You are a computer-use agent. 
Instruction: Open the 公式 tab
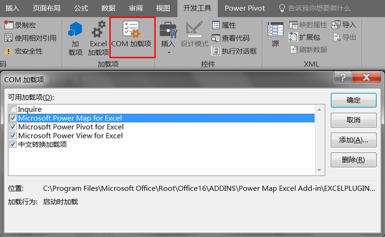tap(81, 9)
